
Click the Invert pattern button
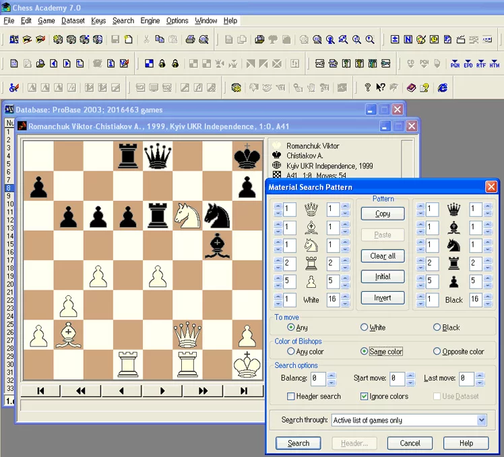pos(382,298)
